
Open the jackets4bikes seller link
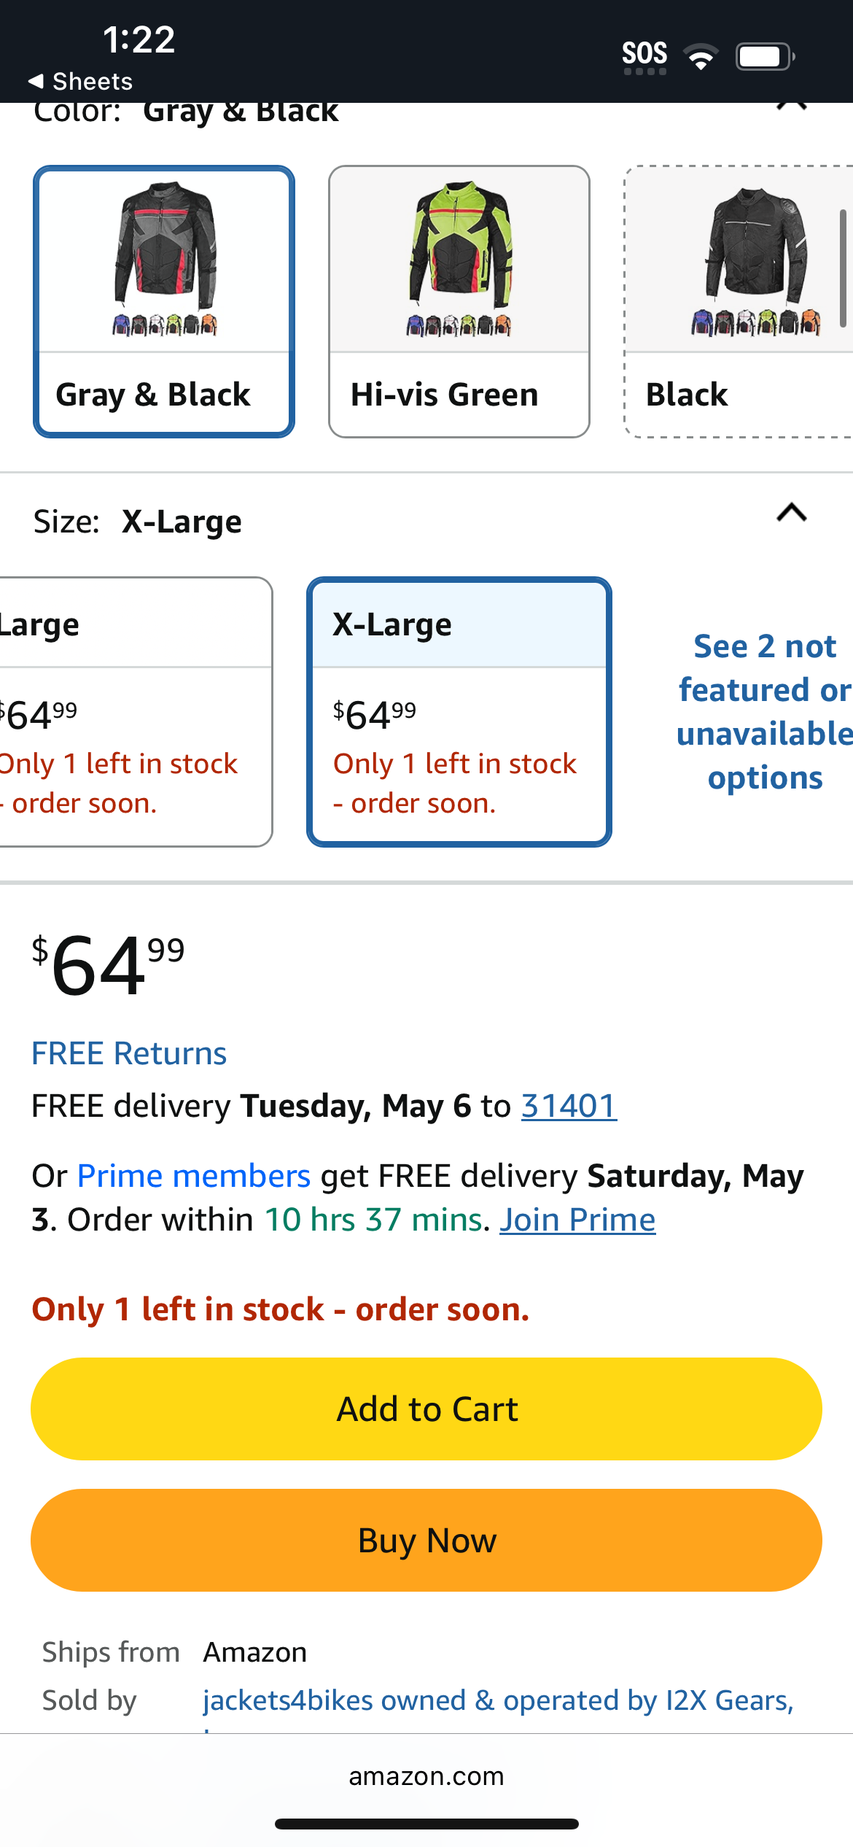click(x=498, y=1700)
